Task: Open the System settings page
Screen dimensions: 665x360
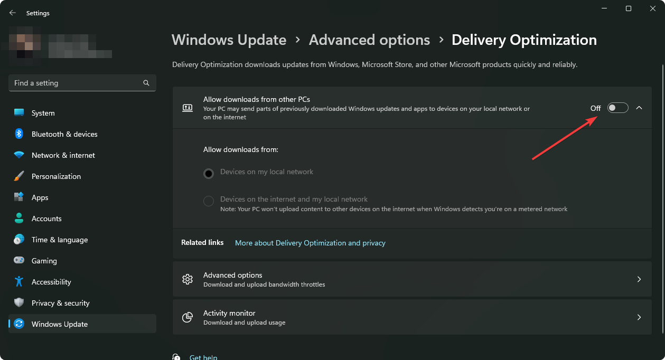Action: click(x=82, y=113)
